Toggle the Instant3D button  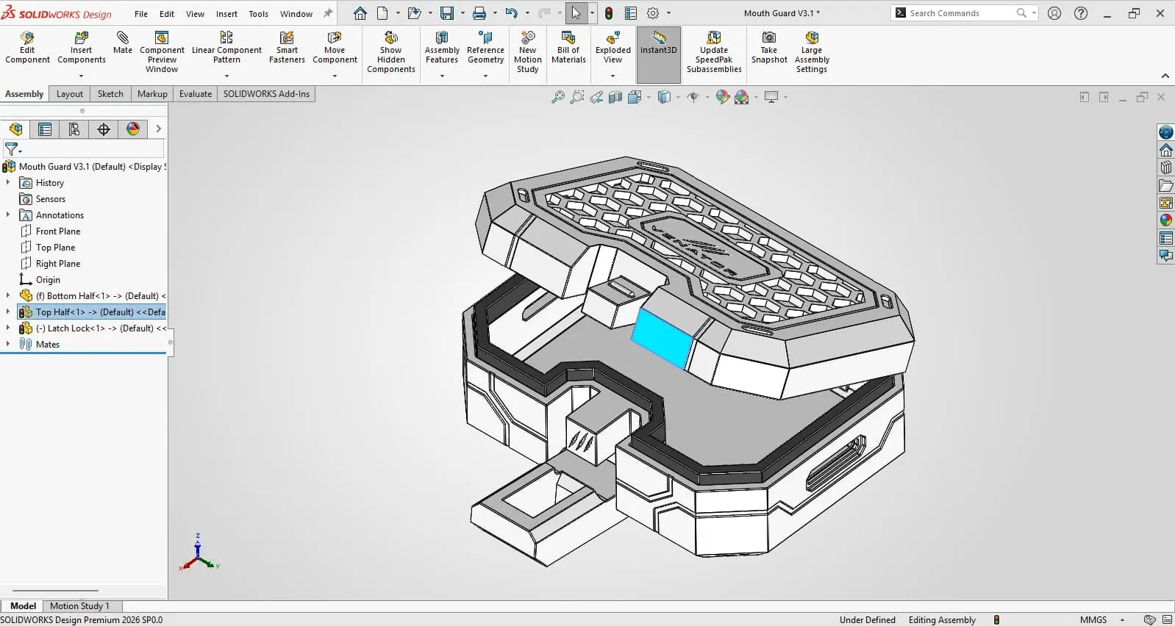coord(659,54)
